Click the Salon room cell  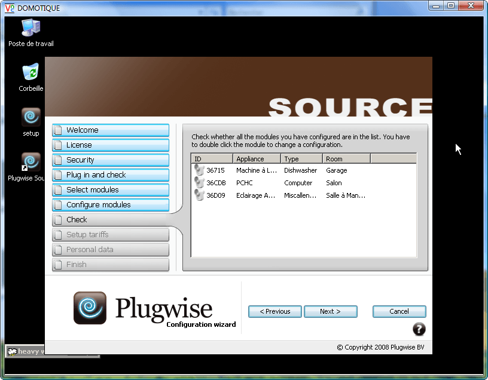pyautogui.click(x=334, y=183)
